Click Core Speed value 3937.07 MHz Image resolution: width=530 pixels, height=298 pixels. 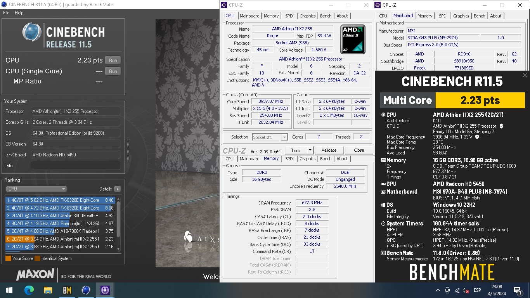pos(271,102)
